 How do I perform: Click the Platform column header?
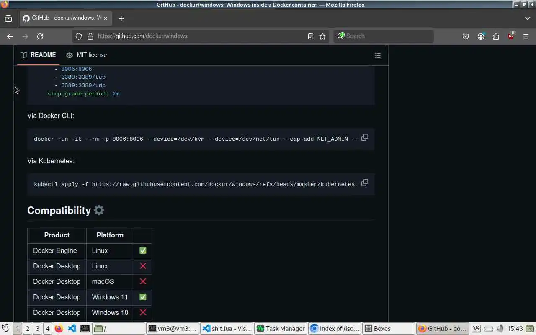click(x=110, y=235)
